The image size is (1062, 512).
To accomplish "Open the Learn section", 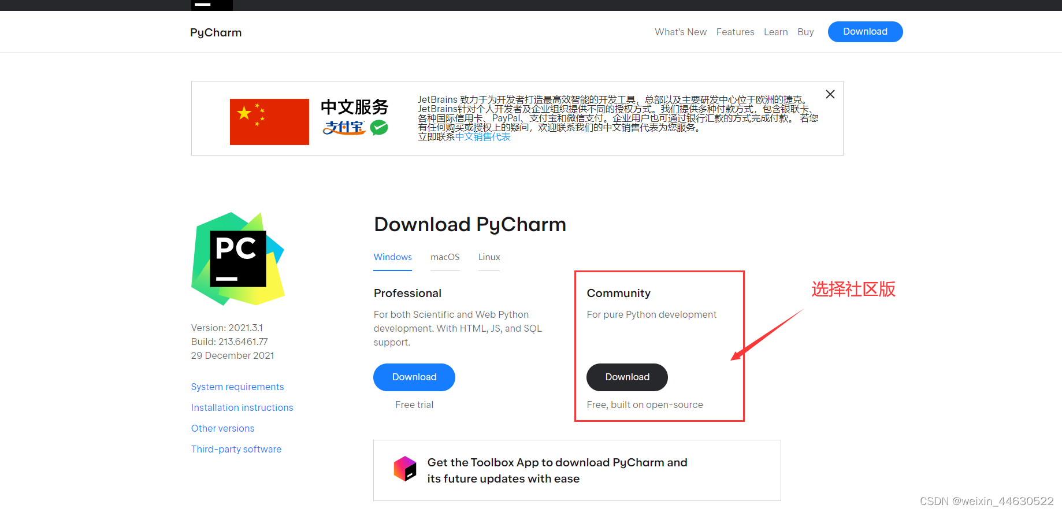I will point(775,32).
